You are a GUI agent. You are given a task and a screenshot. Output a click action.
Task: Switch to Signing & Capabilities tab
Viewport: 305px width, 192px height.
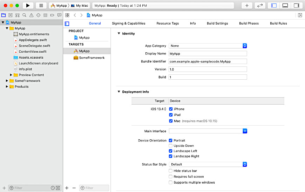[x=129, y=24]
